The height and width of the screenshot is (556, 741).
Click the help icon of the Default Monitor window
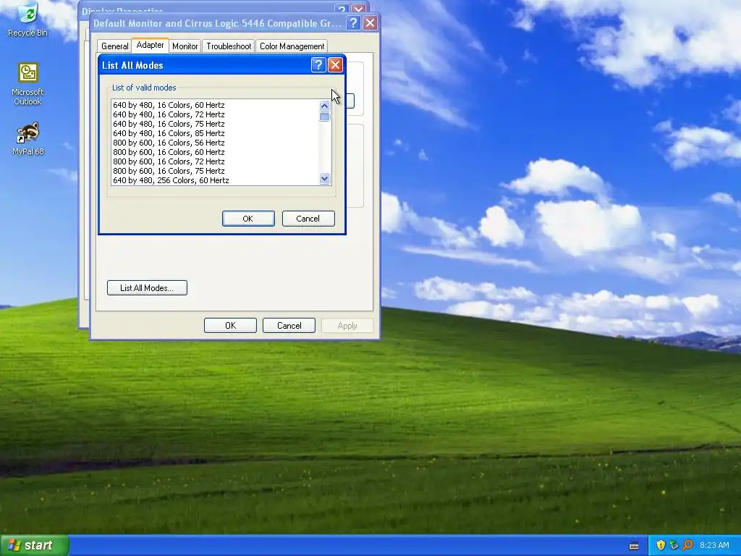pos(353,22)
